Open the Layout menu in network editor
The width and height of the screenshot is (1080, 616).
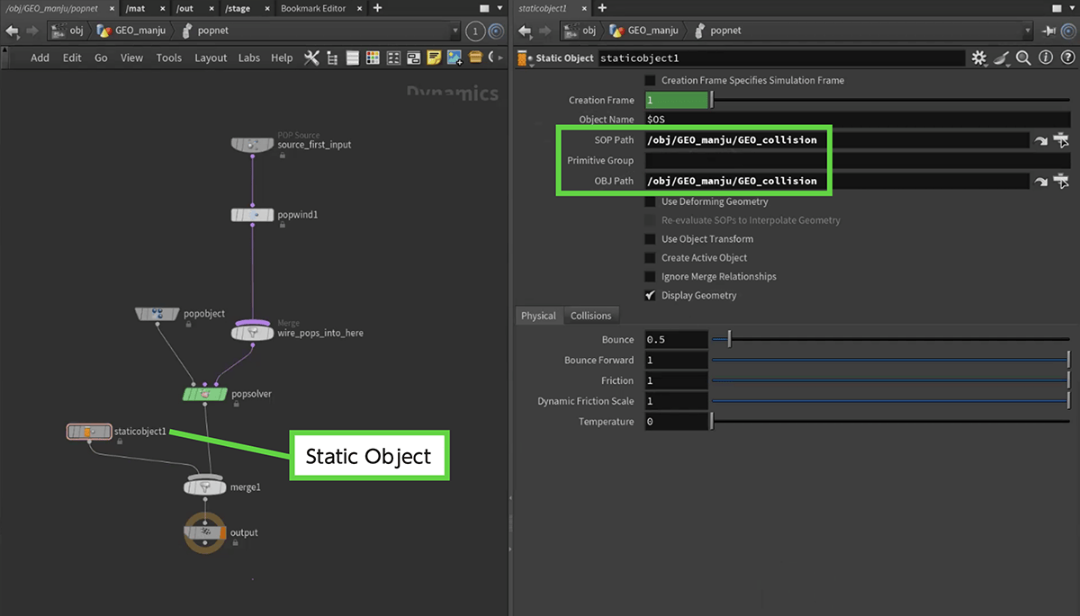[211, 58]
